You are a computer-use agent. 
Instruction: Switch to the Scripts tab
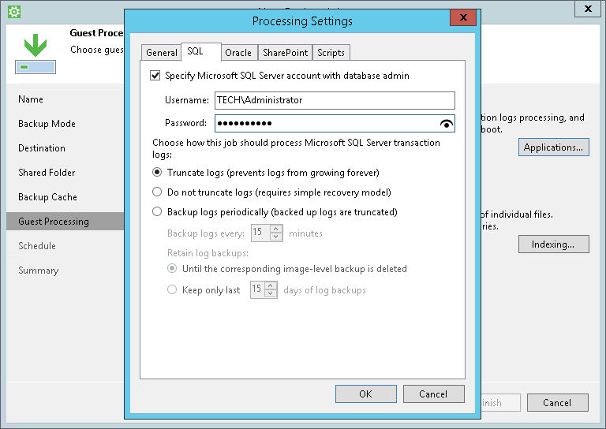click(331, 53)
